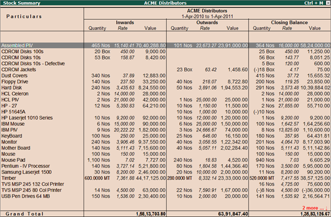
Task: Click the Closing Balance column header
Action: click(289, 22)
